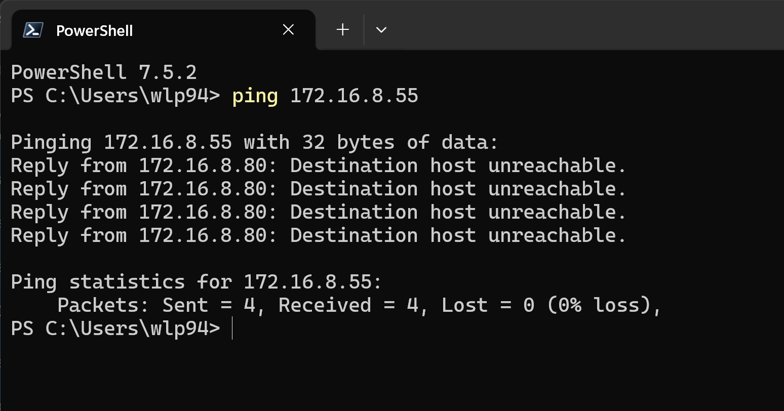Click the third Reply from 172.16.8.80 line
This screenshot has width=784, height=411.
[x=319, y=212]
